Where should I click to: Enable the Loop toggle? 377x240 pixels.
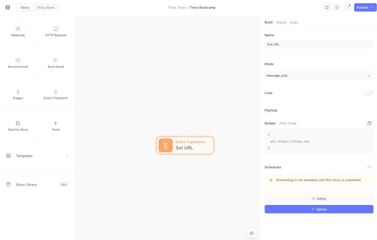(x=369, y=93)
